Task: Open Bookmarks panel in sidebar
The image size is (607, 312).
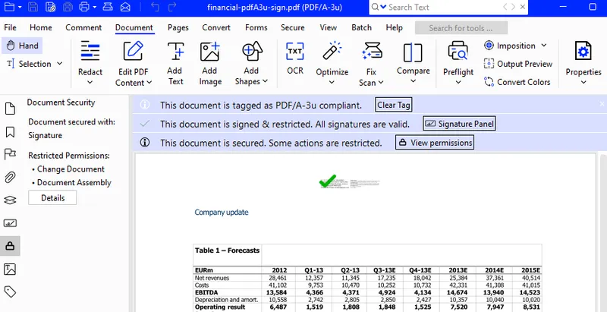Action: point(10,131)
